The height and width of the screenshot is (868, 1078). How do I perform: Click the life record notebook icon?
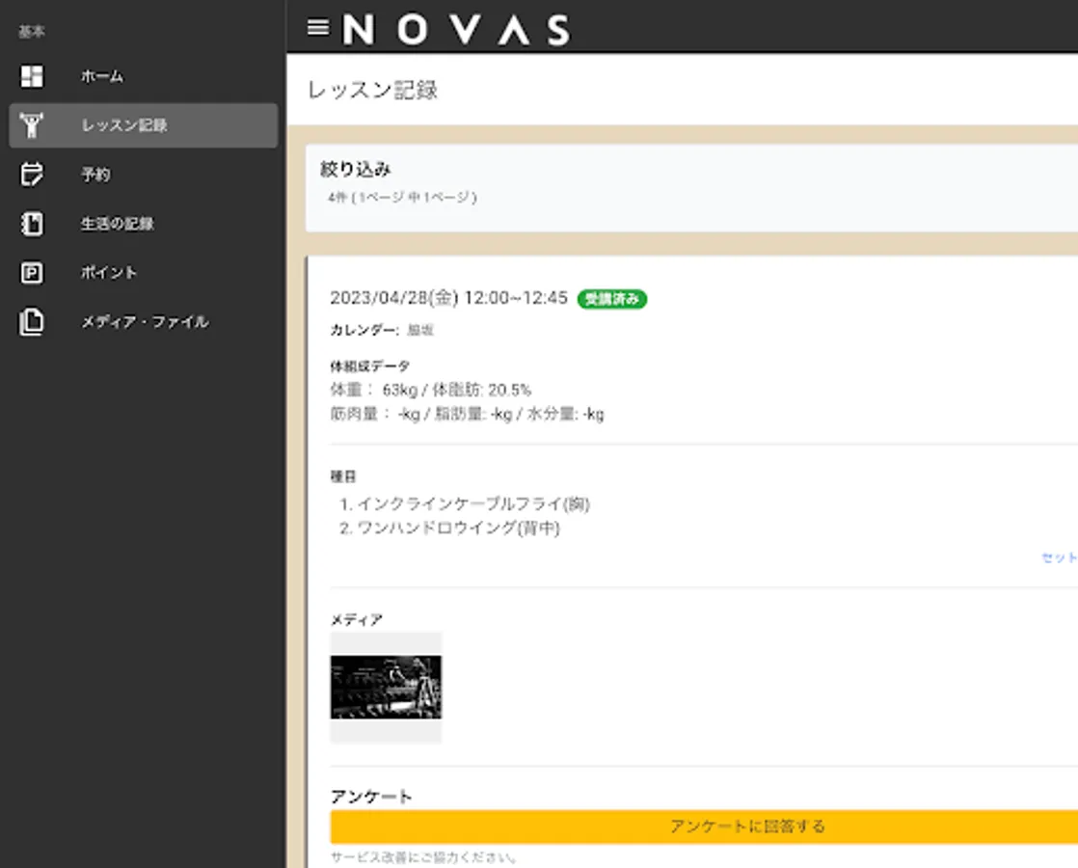point(32,224)
